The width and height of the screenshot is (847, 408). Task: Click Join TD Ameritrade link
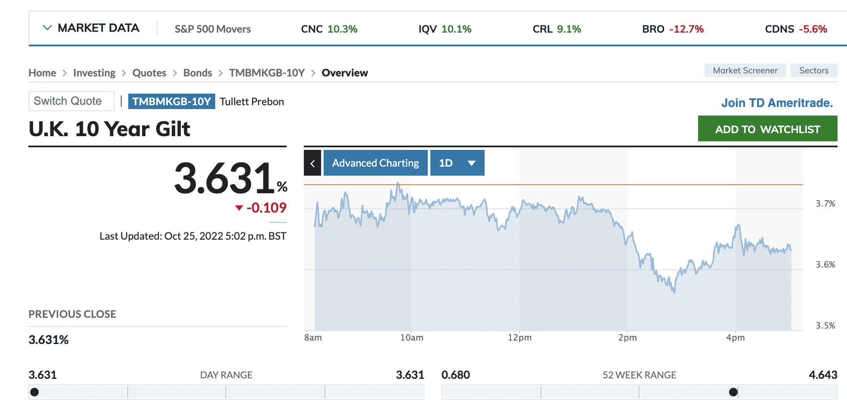coord(777,103)
